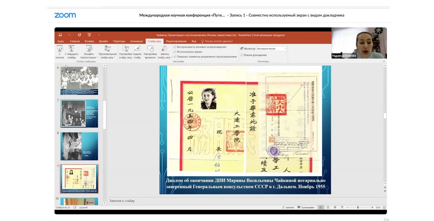434x221 pixels.
Task: Open the Дизайн ribbon tab
Action: click(x=103, y=41)
